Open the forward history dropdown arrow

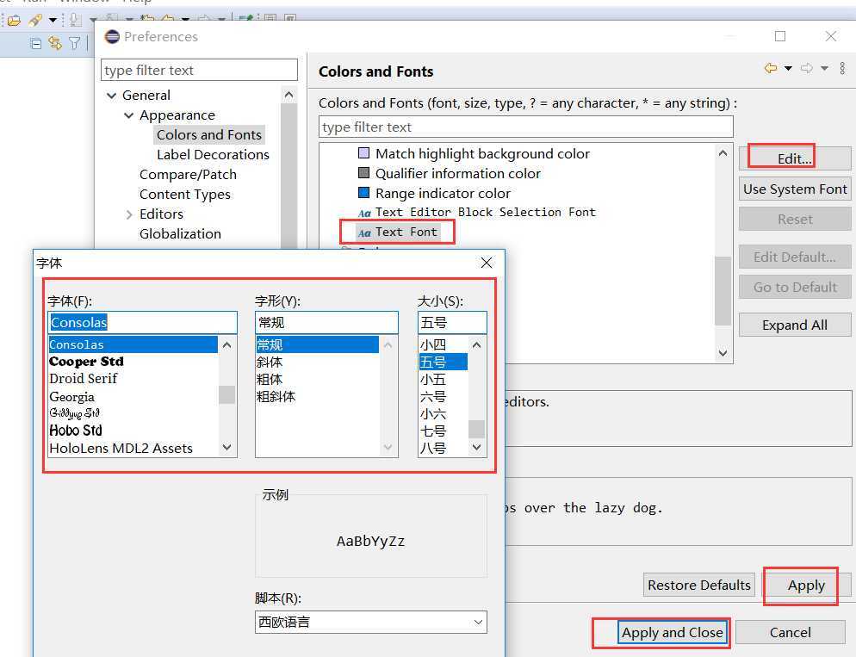point(824,68)
